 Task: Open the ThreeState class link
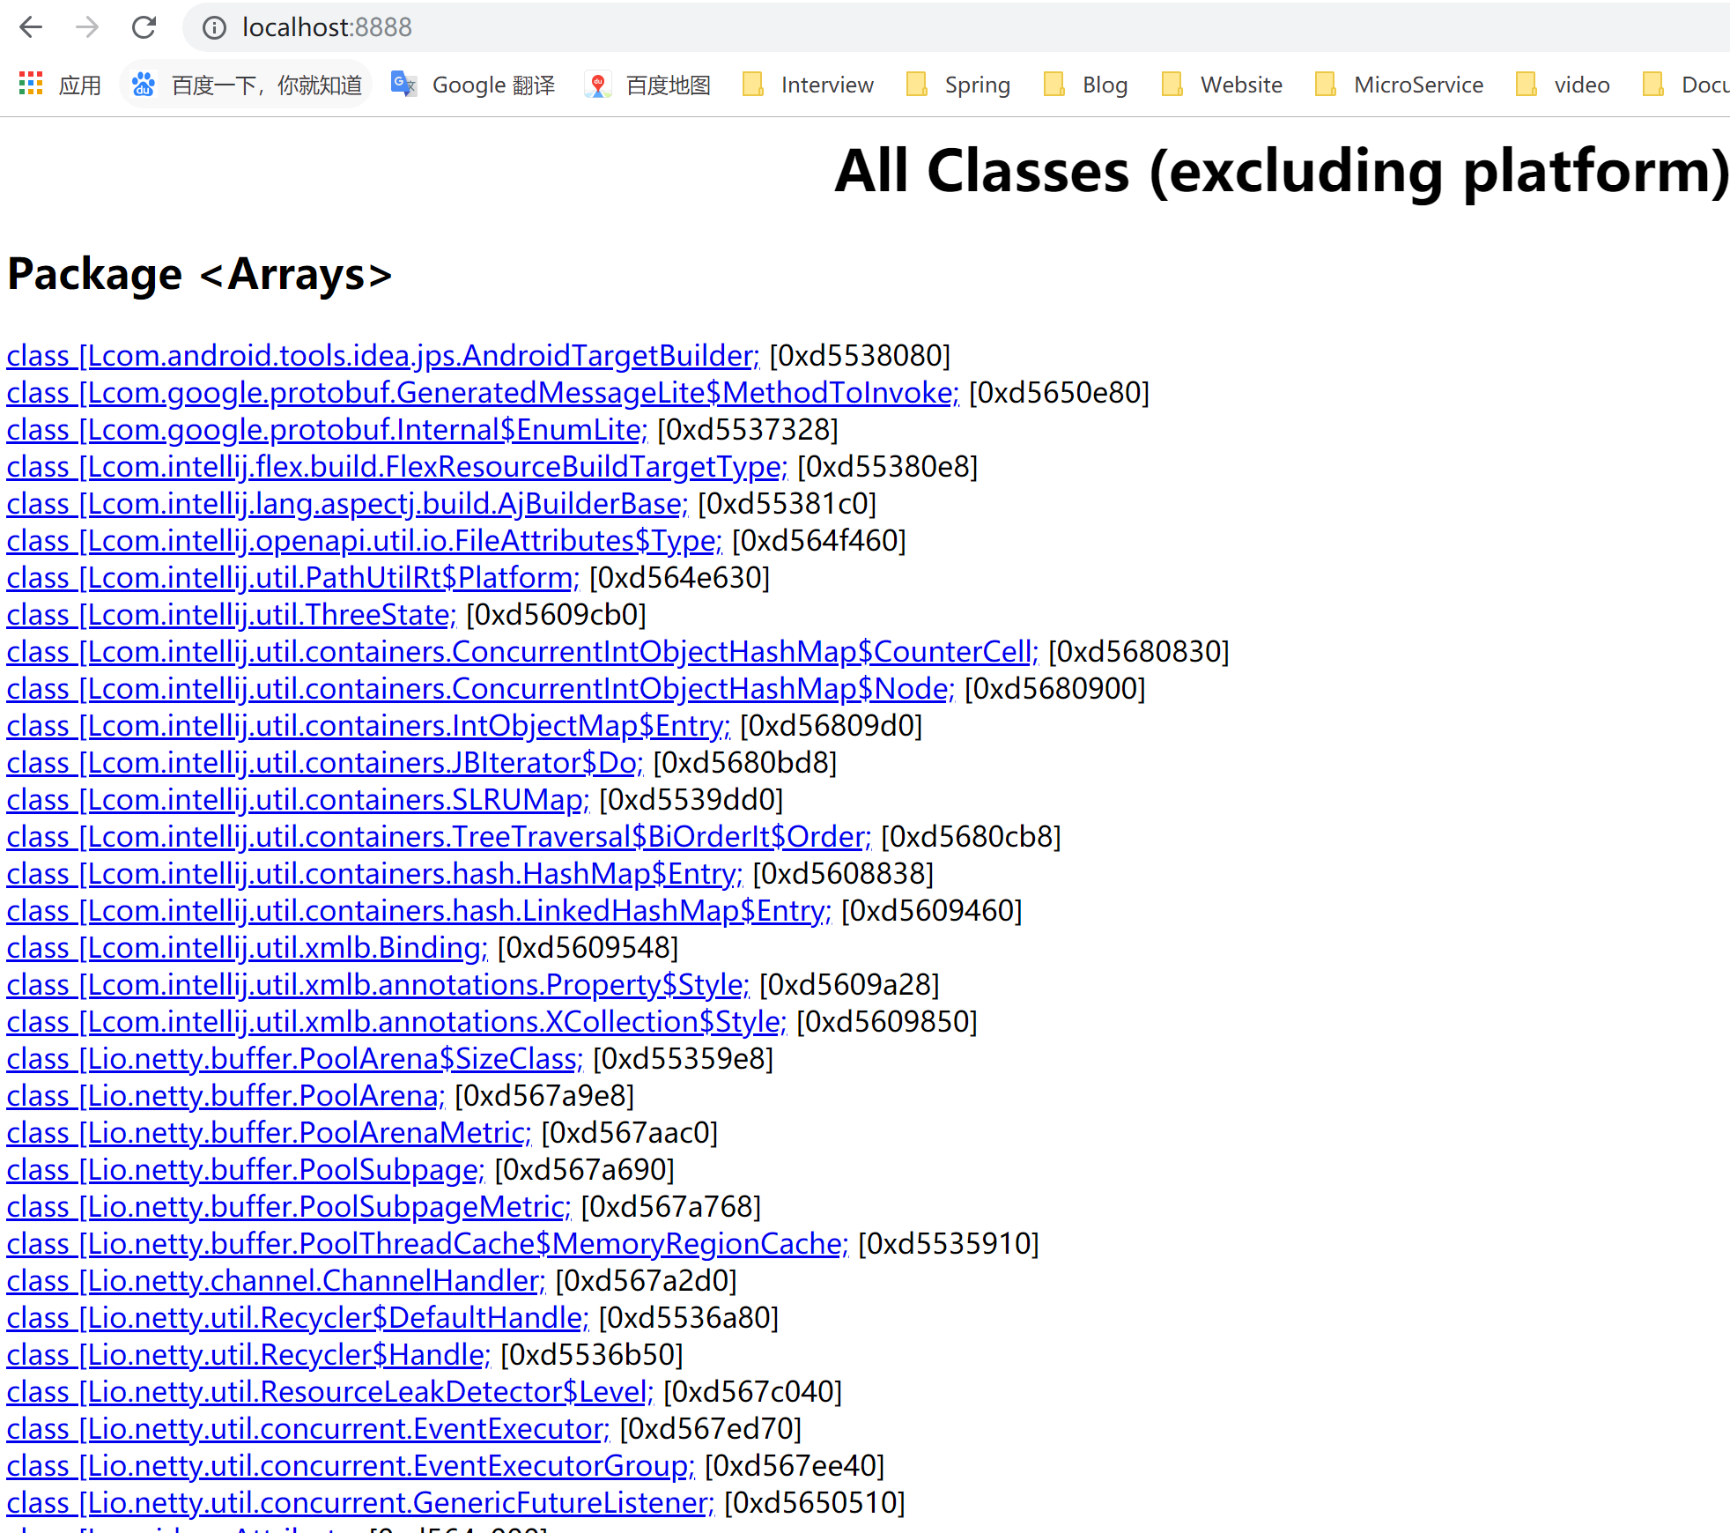231,615
